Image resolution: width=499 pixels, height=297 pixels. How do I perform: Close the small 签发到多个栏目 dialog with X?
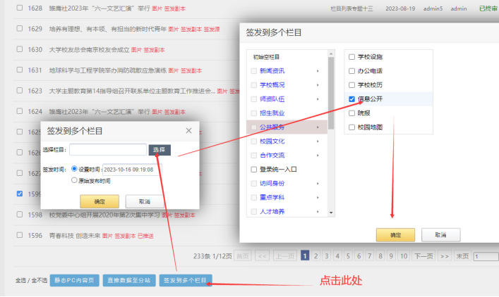188,131
